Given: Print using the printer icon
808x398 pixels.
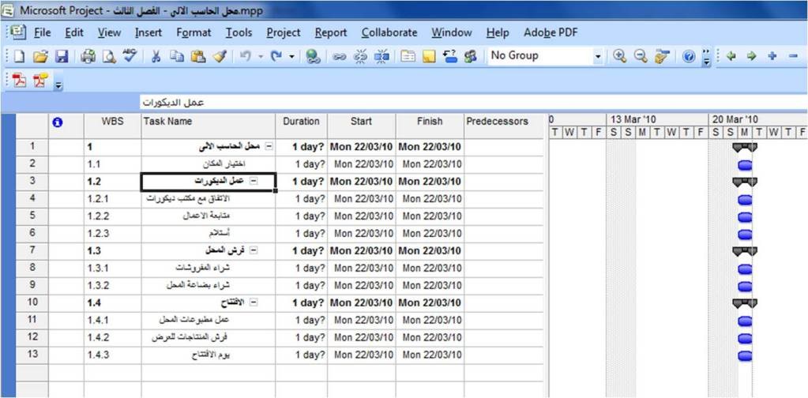Looking at the screenshot, I should tap(88, 56).
